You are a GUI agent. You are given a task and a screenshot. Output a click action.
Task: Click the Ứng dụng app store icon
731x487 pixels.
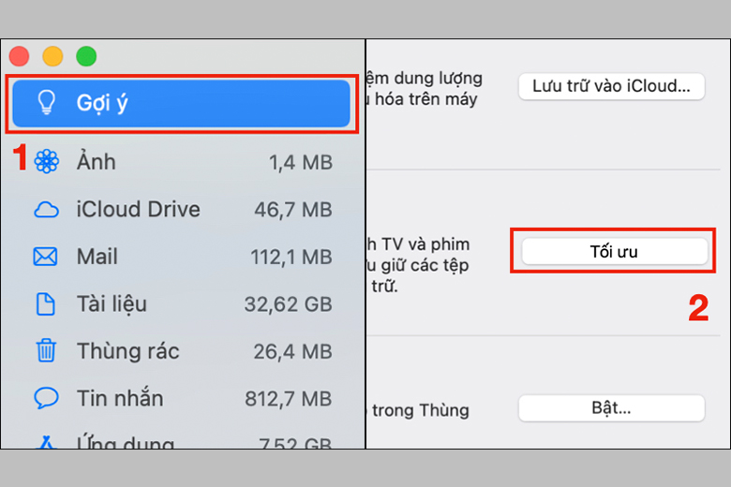pyautogui.click(x=46, y=442)
